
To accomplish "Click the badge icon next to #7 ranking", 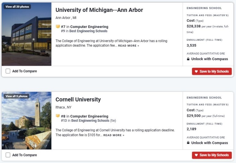I will (x=58, y=26).
